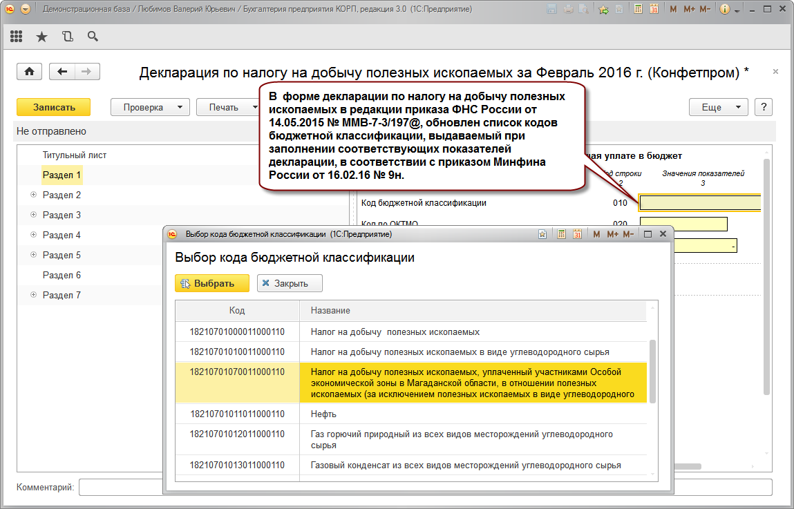This screenshot has height=509, width=794.
Task: Go to the home page icon
Action: (30, 72)
